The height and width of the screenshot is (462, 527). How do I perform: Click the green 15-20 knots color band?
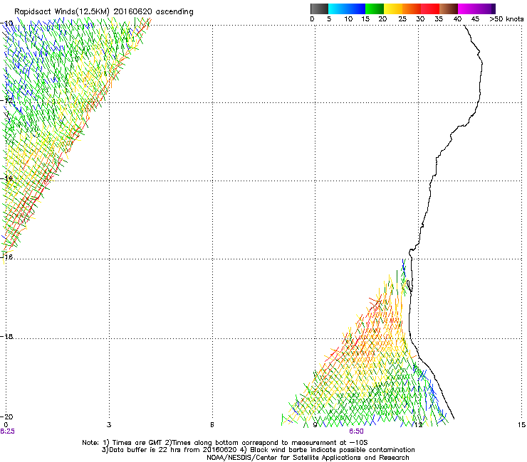(x=375, y=9)
